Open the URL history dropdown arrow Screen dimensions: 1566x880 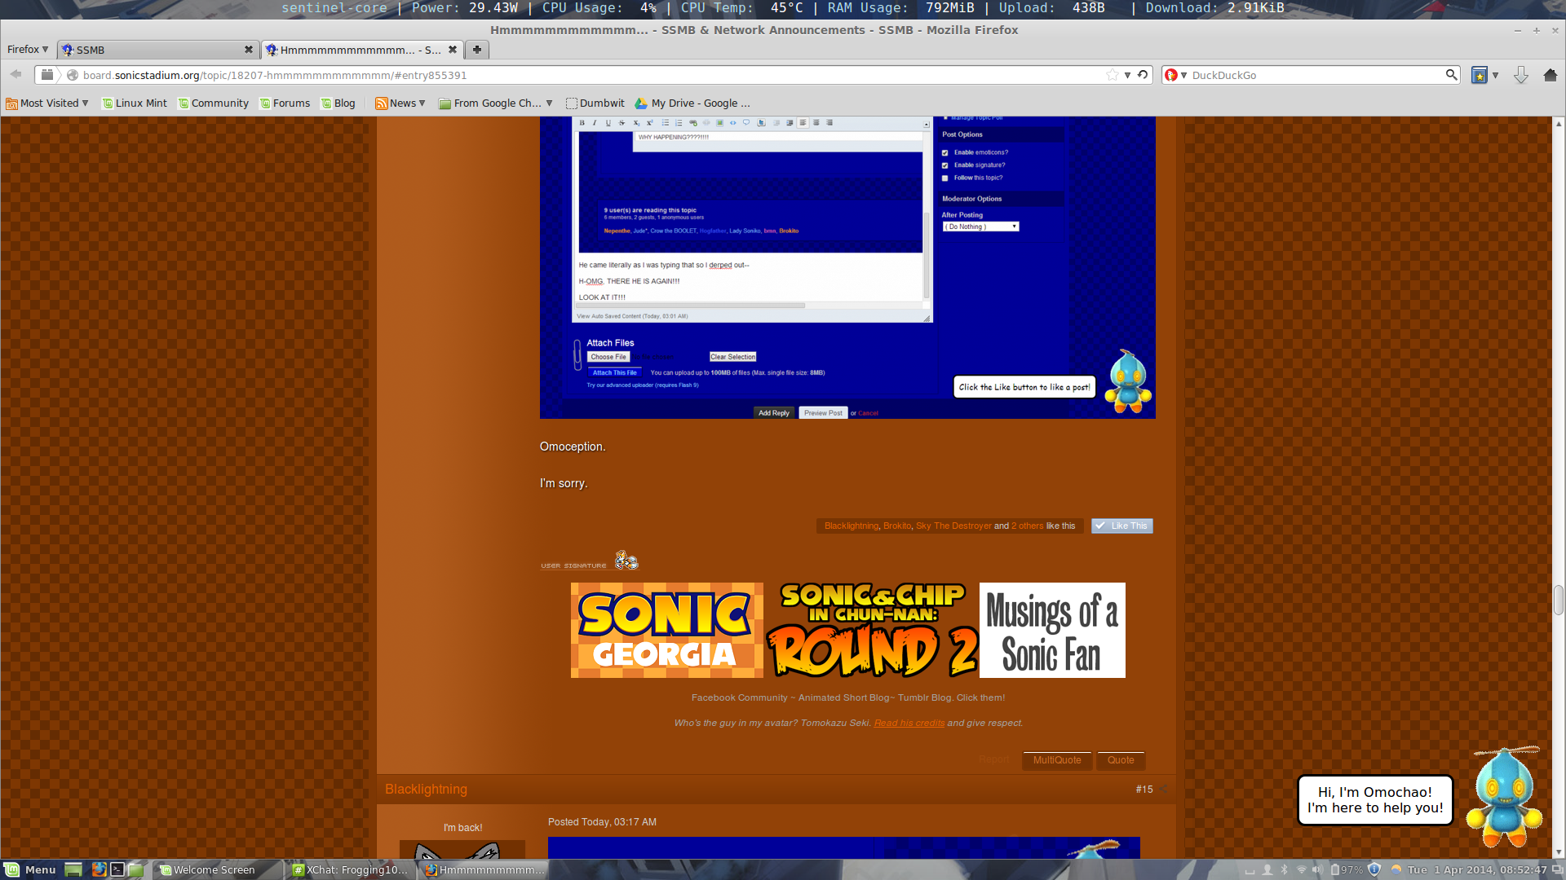coord(1127,75)
